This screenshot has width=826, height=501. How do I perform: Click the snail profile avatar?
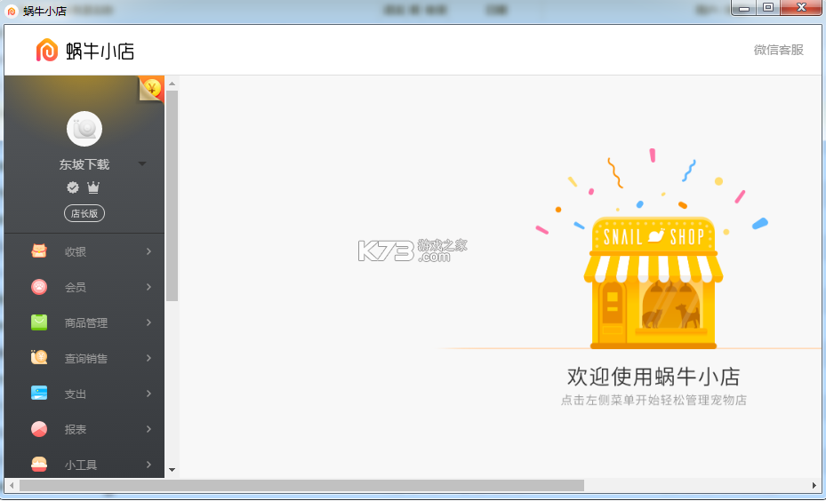click(x=84, y=129)
